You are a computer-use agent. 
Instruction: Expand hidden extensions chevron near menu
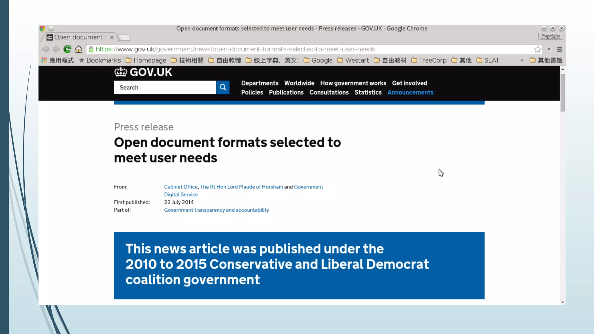click(549, 49)
